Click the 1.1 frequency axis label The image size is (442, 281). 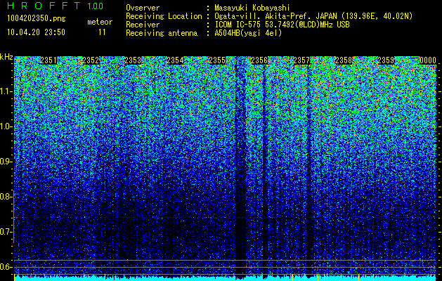click(6, 91)
